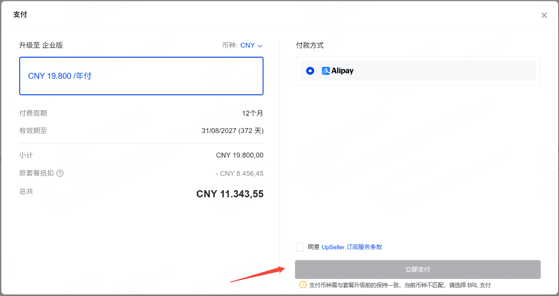Expand the chevron arrow next to CNY
This screenshot has height=296, width=559.
(x=260, y=46)
